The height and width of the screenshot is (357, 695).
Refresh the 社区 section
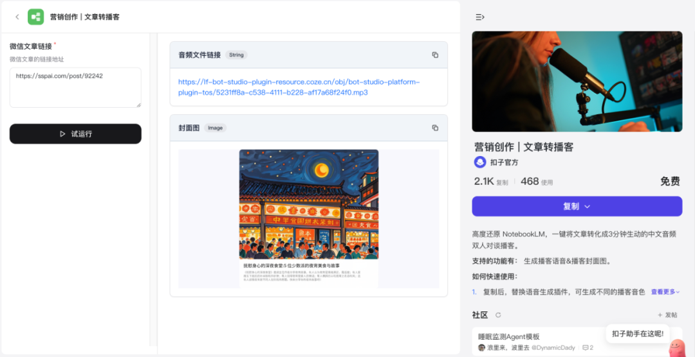click(x=497, y=315)
